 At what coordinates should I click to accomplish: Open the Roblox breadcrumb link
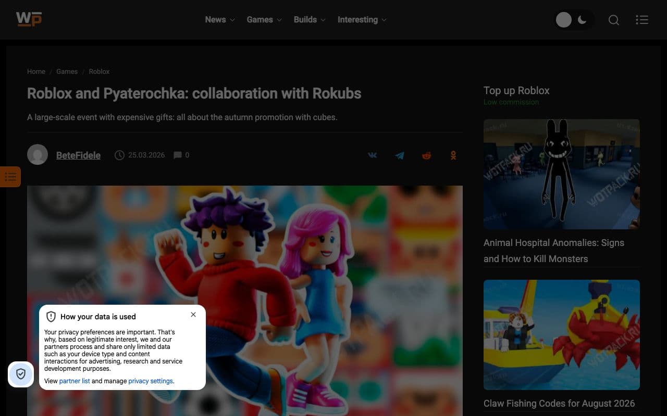99,72
